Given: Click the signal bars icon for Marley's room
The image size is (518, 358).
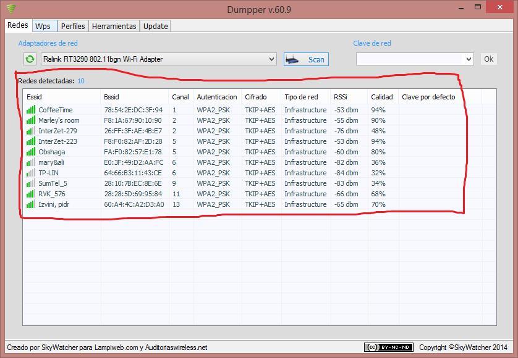Looking at the screenshot, I should coord(31,120).
